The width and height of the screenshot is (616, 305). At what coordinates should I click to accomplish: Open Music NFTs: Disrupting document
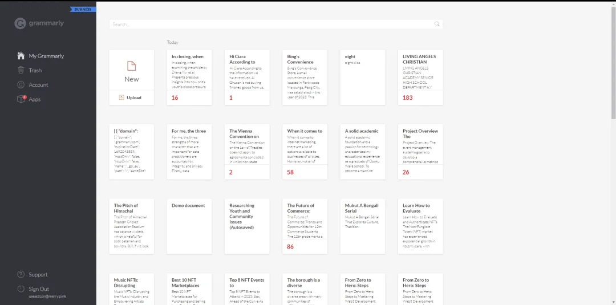click(132, 289)
